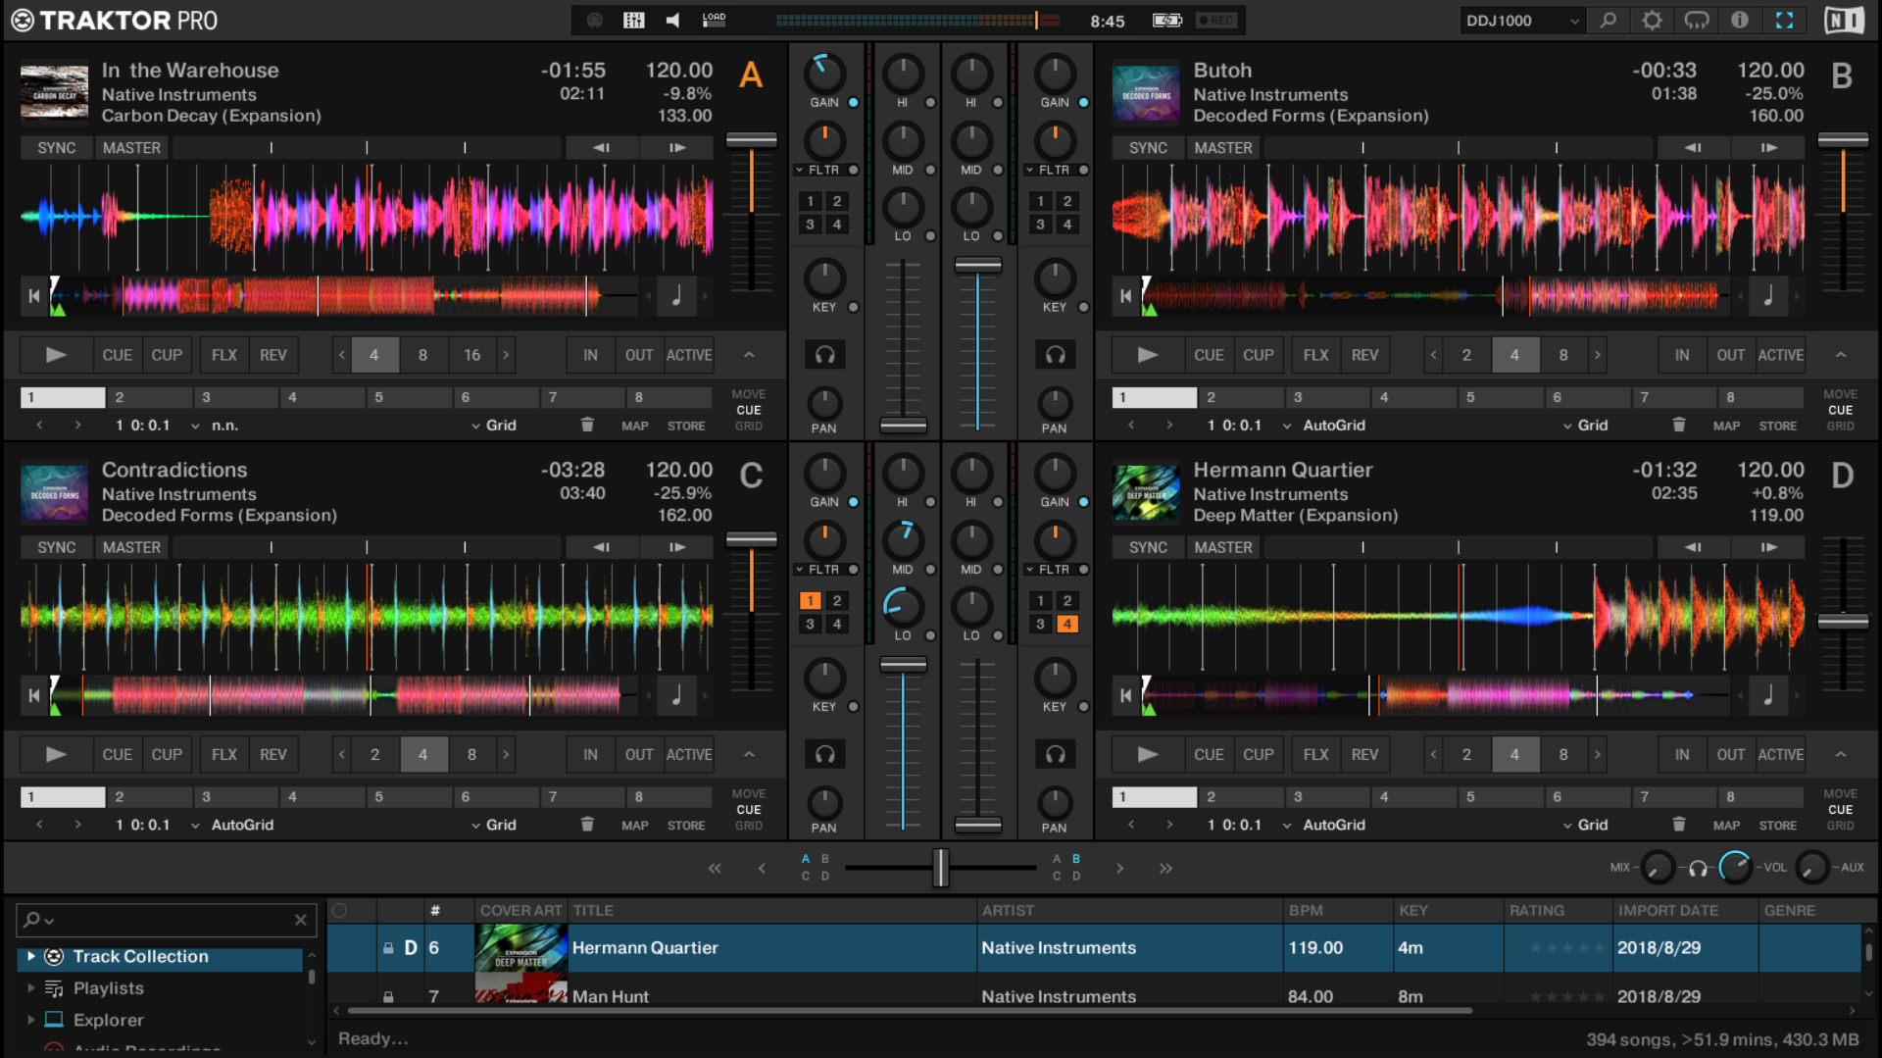Click the Deck A play button
Viewport: 1882px width, 1058px height.
56,355
